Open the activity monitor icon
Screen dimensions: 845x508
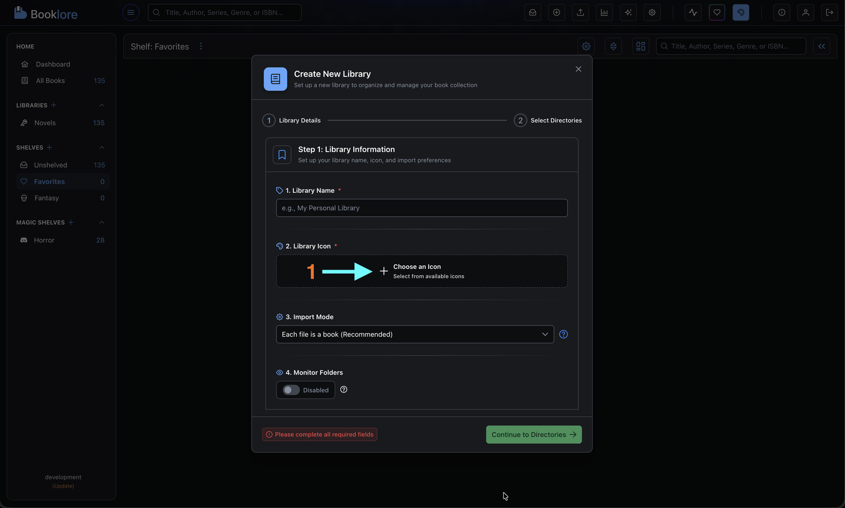(x=693, y=12)
